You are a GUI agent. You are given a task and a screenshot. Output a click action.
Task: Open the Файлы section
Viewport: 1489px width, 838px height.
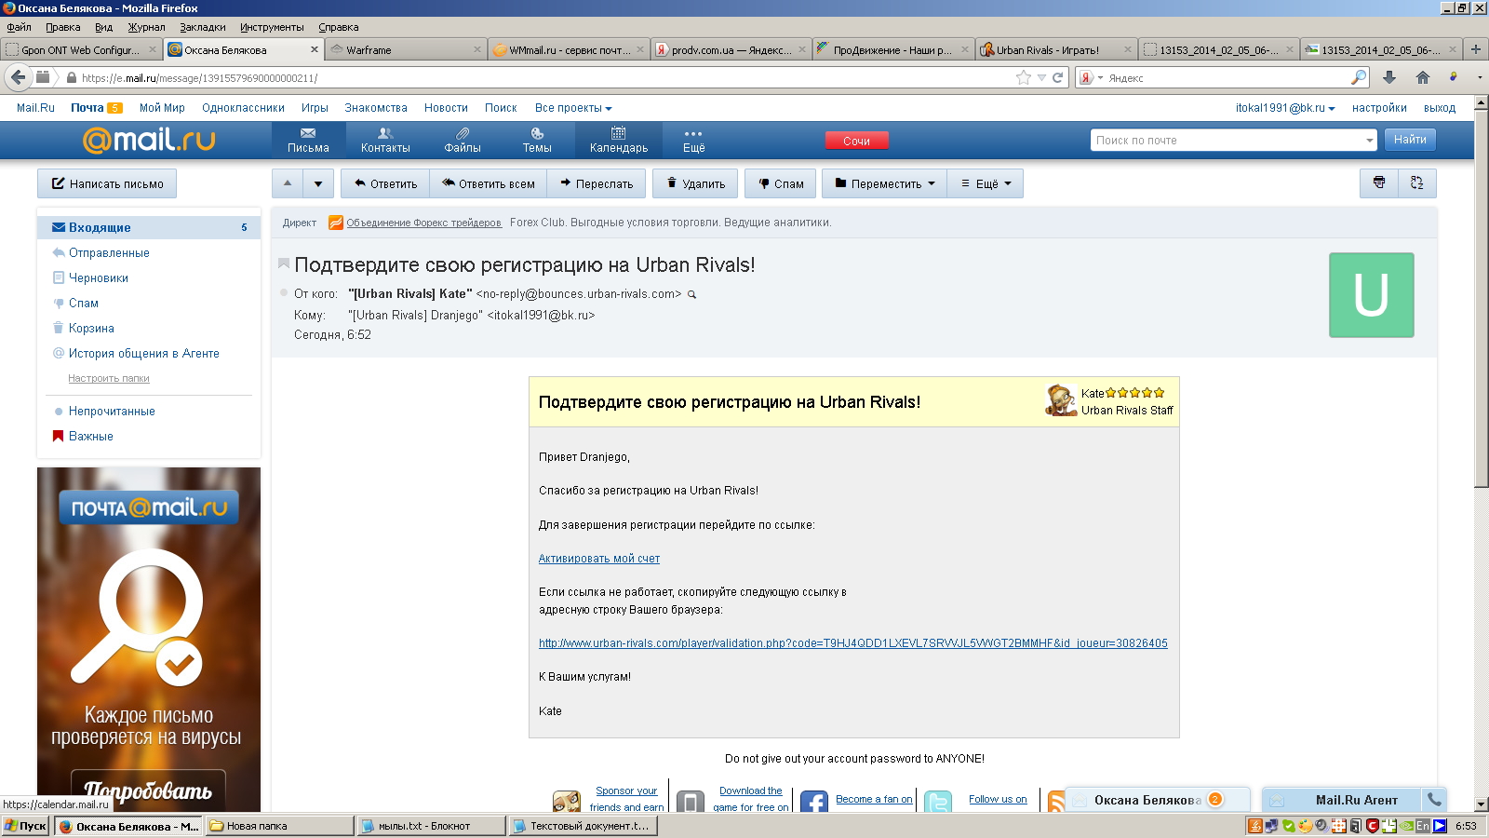pos(463,140)
